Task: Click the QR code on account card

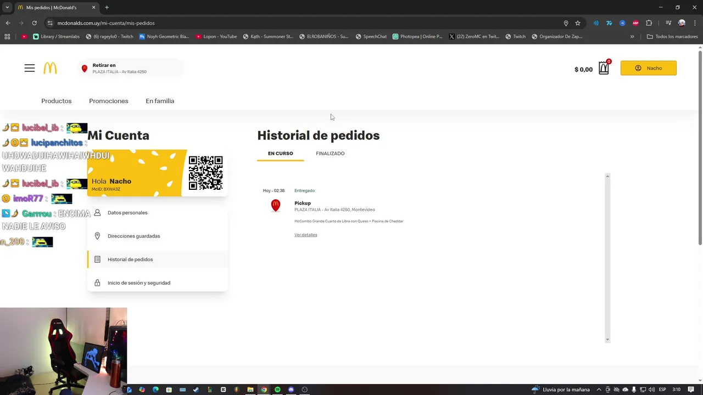Action: 205,173
